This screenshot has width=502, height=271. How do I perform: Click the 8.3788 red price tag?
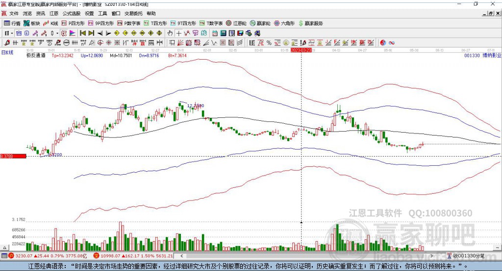pos(13,156)
